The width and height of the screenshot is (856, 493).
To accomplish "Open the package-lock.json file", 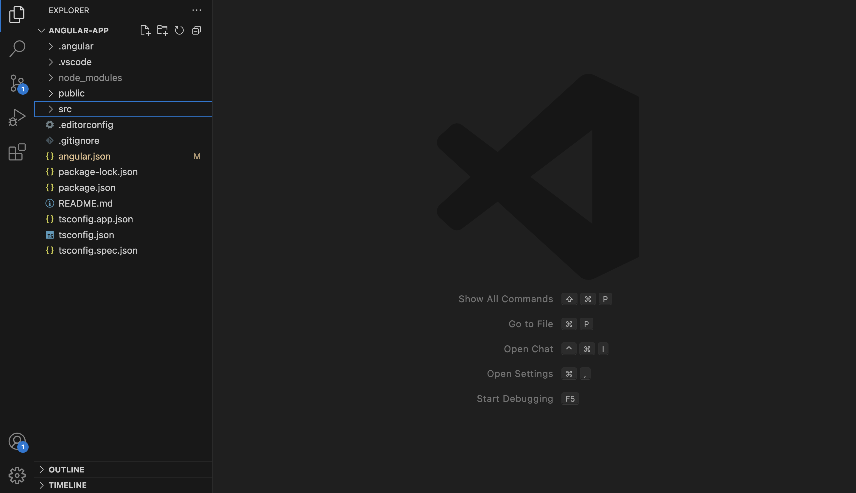I will click(123, 172).
